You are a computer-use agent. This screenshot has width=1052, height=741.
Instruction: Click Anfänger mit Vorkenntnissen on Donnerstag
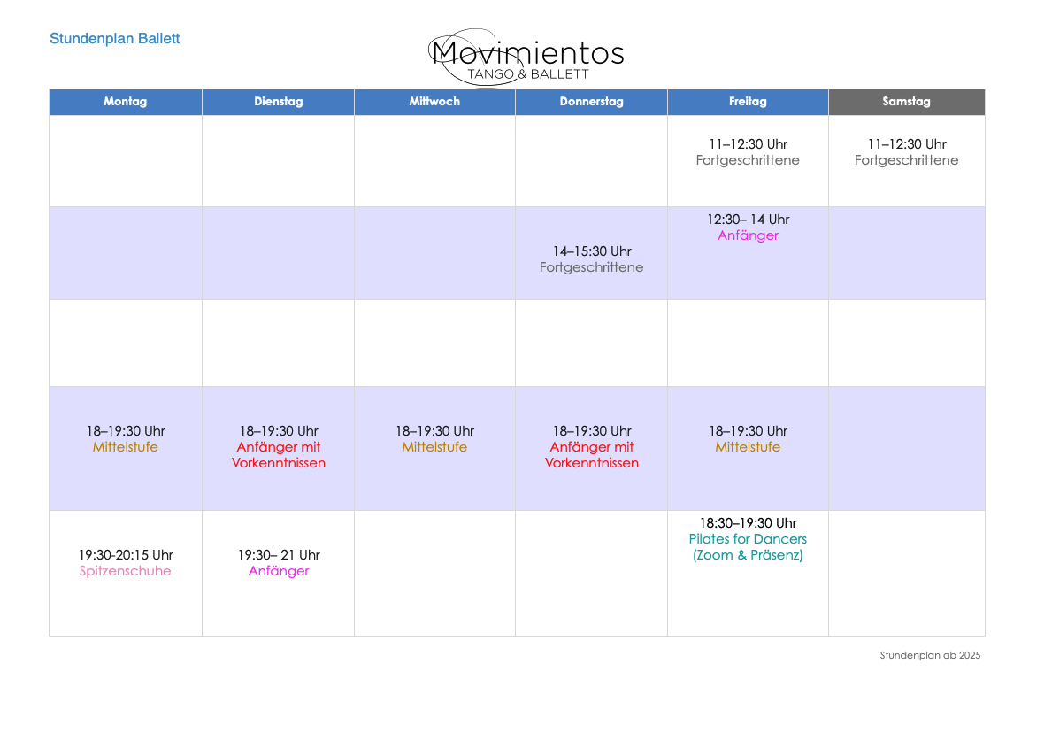[x=592, y=456]
